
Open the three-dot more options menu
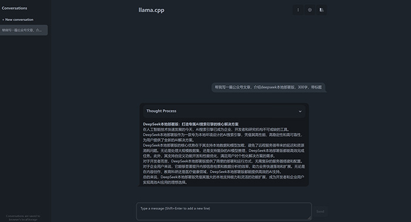tap(298, 10)
